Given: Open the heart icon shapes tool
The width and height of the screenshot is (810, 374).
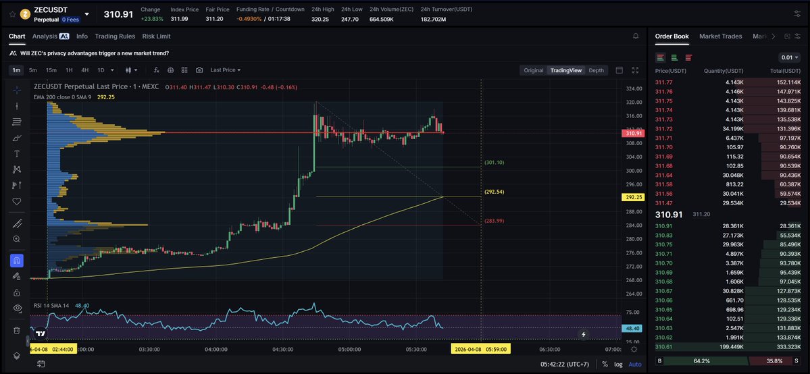Looking at the screenshot, I should pos(16,201).
